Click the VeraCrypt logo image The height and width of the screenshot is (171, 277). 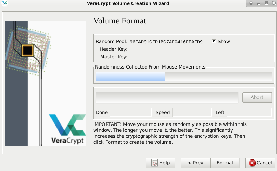pos(45,84)
